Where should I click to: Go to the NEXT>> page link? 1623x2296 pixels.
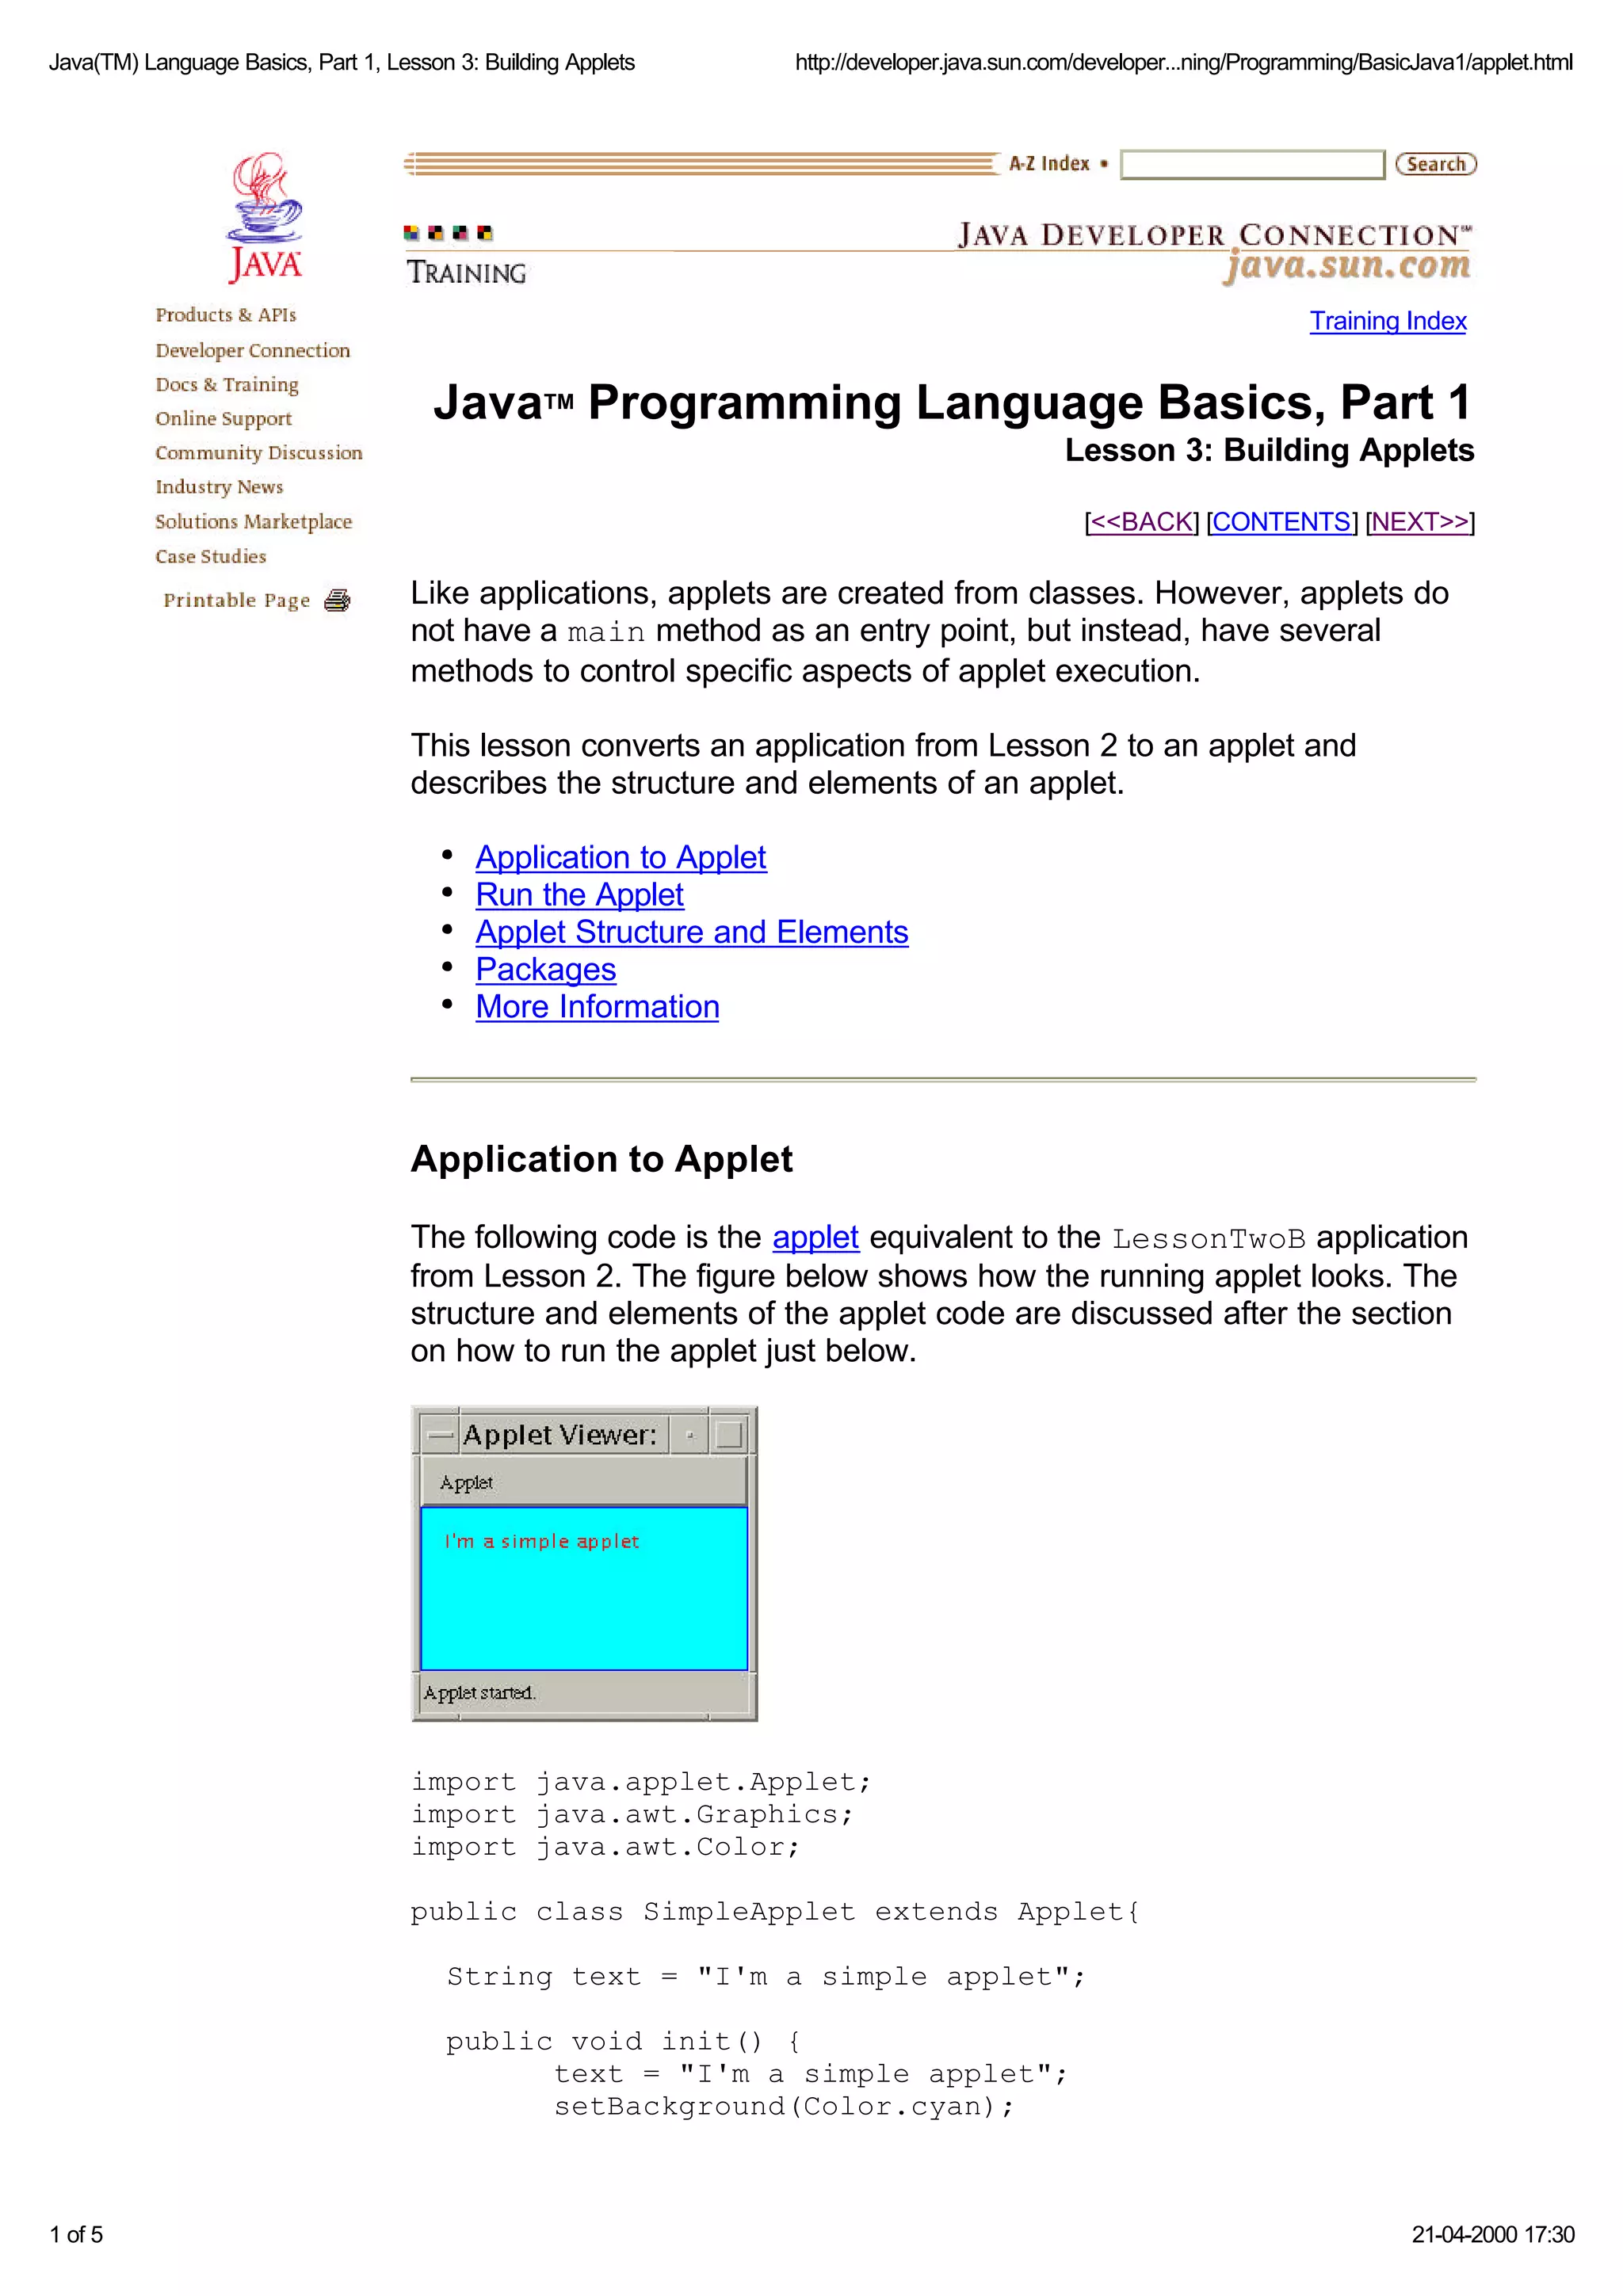pos(1420,522)
